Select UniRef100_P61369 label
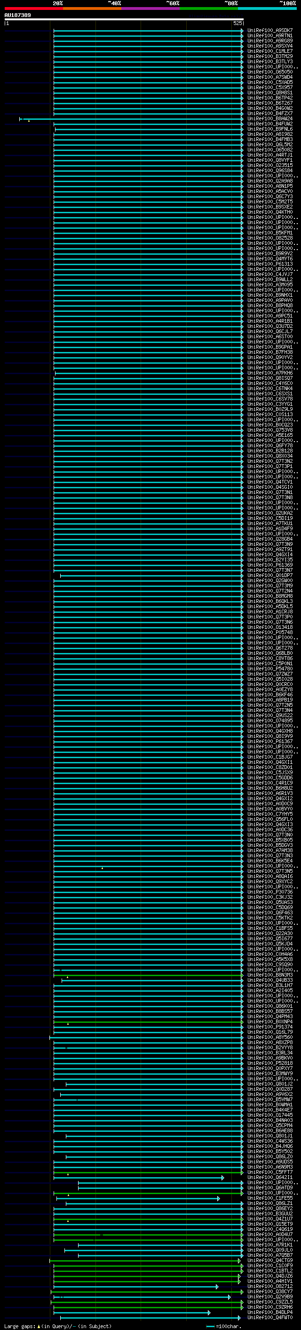This screenshot has width=301, height=1330. click(269, 565)
